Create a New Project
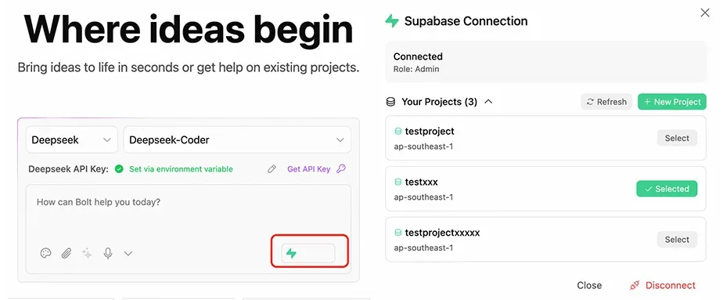Image resolution: width=723 pixels, height=300 pixels. pyautogui.click(x=672, y=102)
